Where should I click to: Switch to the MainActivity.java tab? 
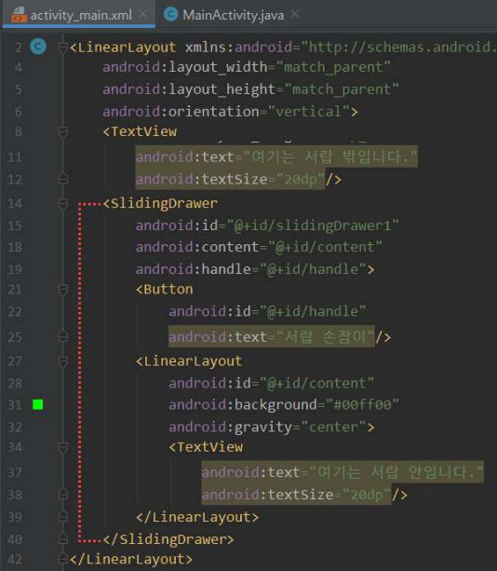[x=232, y=15]
